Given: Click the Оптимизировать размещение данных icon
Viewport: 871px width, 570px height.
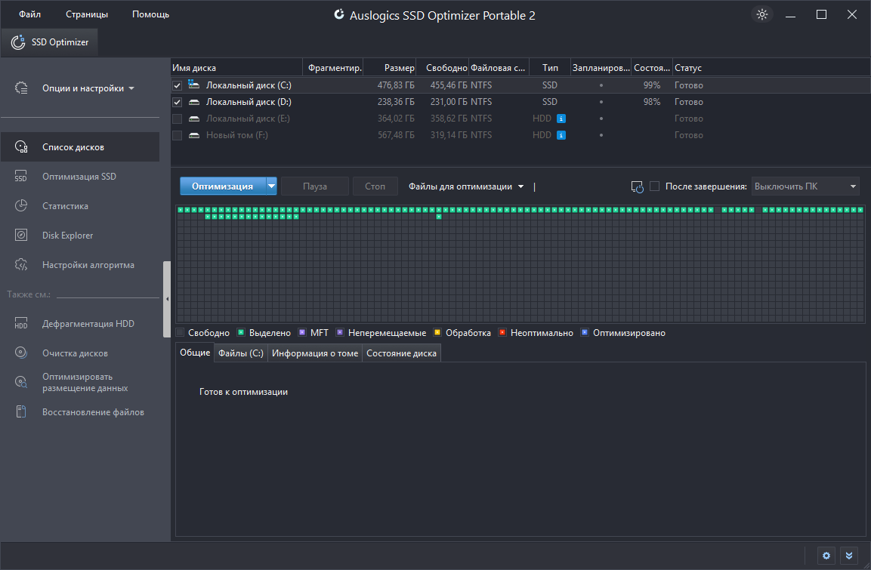Looking at the screenshot, I should point(21,382).
